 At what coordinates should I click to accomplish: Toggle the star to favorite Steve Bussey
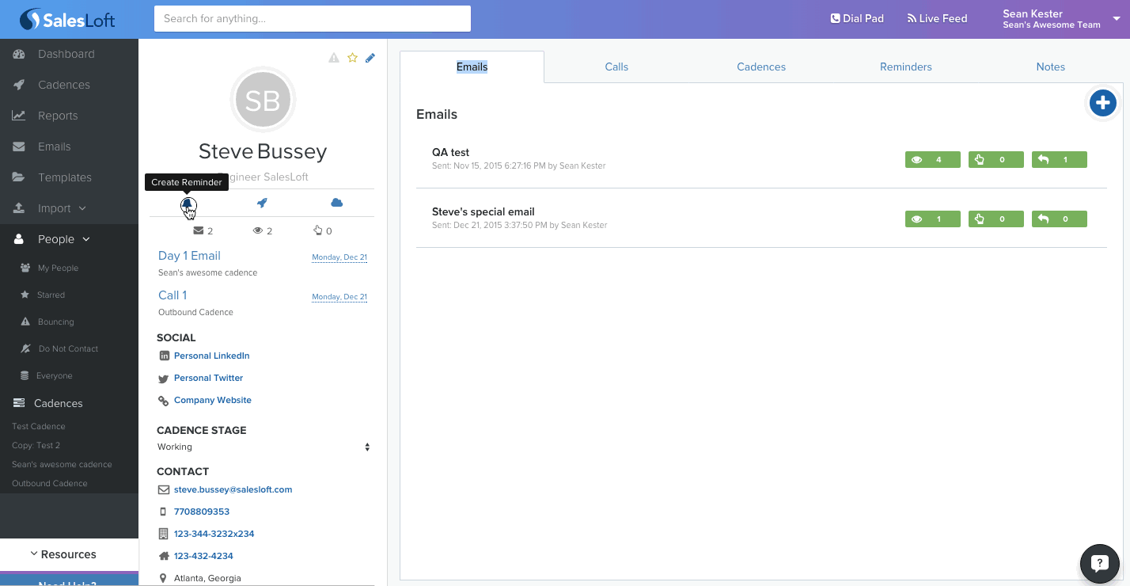pos(351,57)
